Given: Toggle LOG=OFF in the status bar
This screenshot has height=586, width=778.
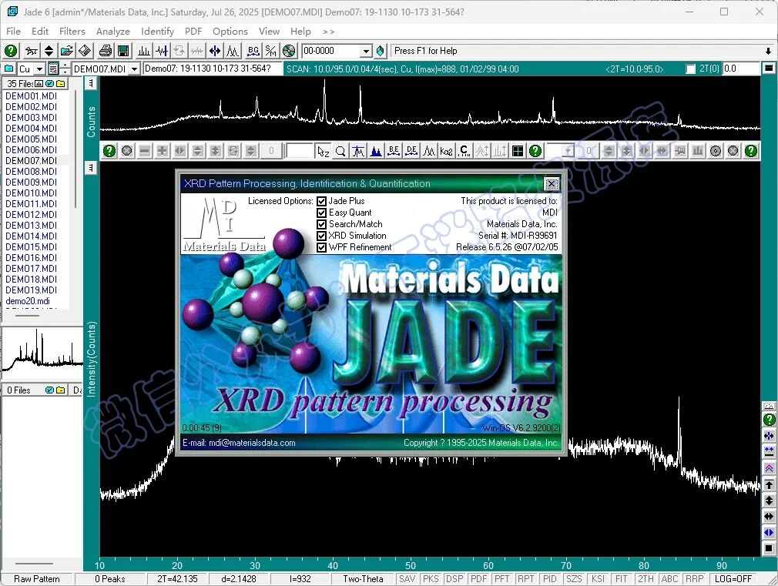Looking at the screenshot, I should 733,578.
